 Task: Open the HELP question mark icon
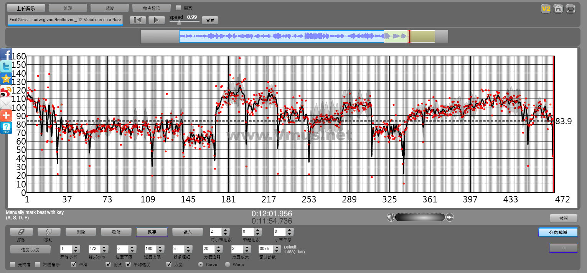point(6,128)
